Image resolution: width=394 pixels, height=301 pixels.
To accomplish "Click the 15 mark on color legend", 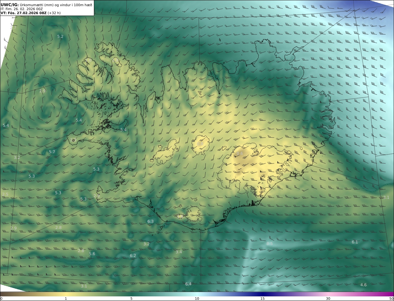I will coord(263,299).
